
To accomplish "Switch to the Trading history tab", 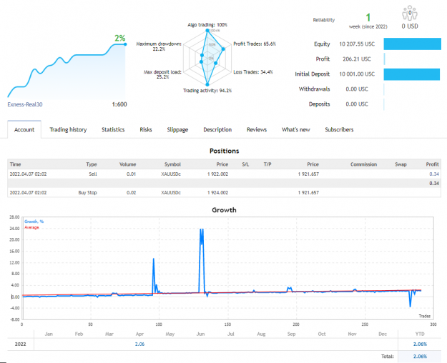I will (68, 129).
